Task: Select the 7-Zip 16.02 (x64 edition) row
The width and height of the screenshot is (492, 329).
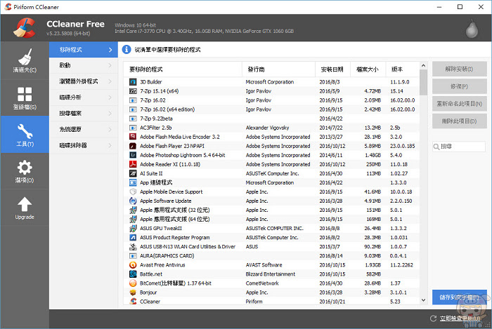Action: pyautogui.click(x=272, y=109)
